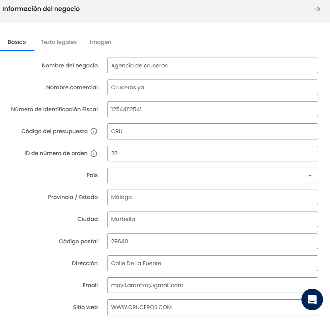Select the Básico tab
This screenshot has width=330, height=322.
point(17,42)
